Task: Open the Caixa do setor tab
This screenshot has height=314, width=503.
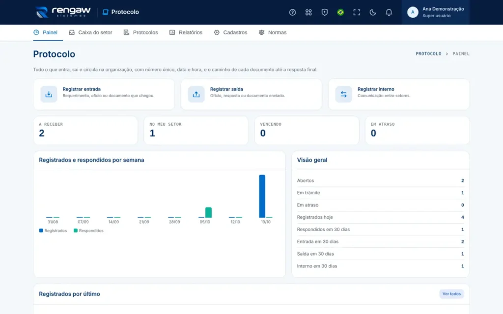Action: [x=91, y=32]
